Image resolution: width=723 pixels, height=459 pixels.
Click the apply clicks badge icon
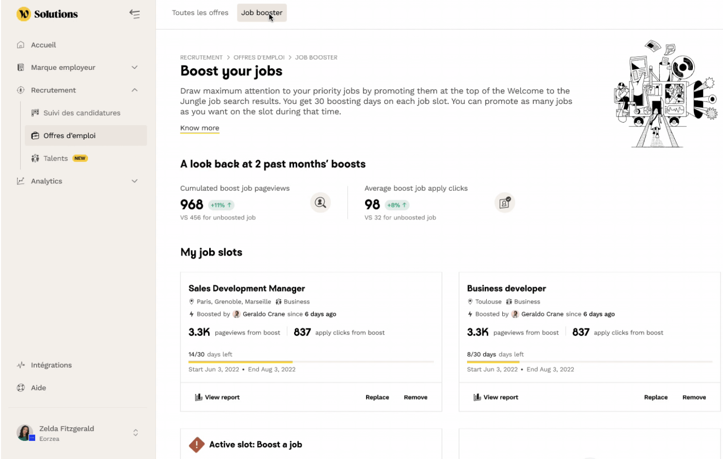pyautogui.click(x=504, y=202)
